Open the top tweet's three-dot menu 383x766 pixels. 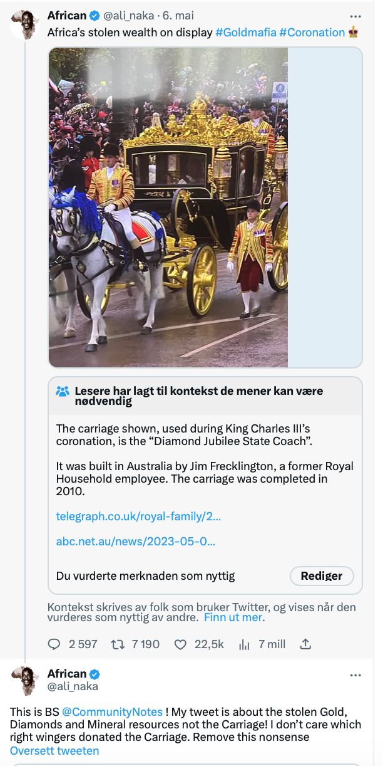click(x=355, y=16)
